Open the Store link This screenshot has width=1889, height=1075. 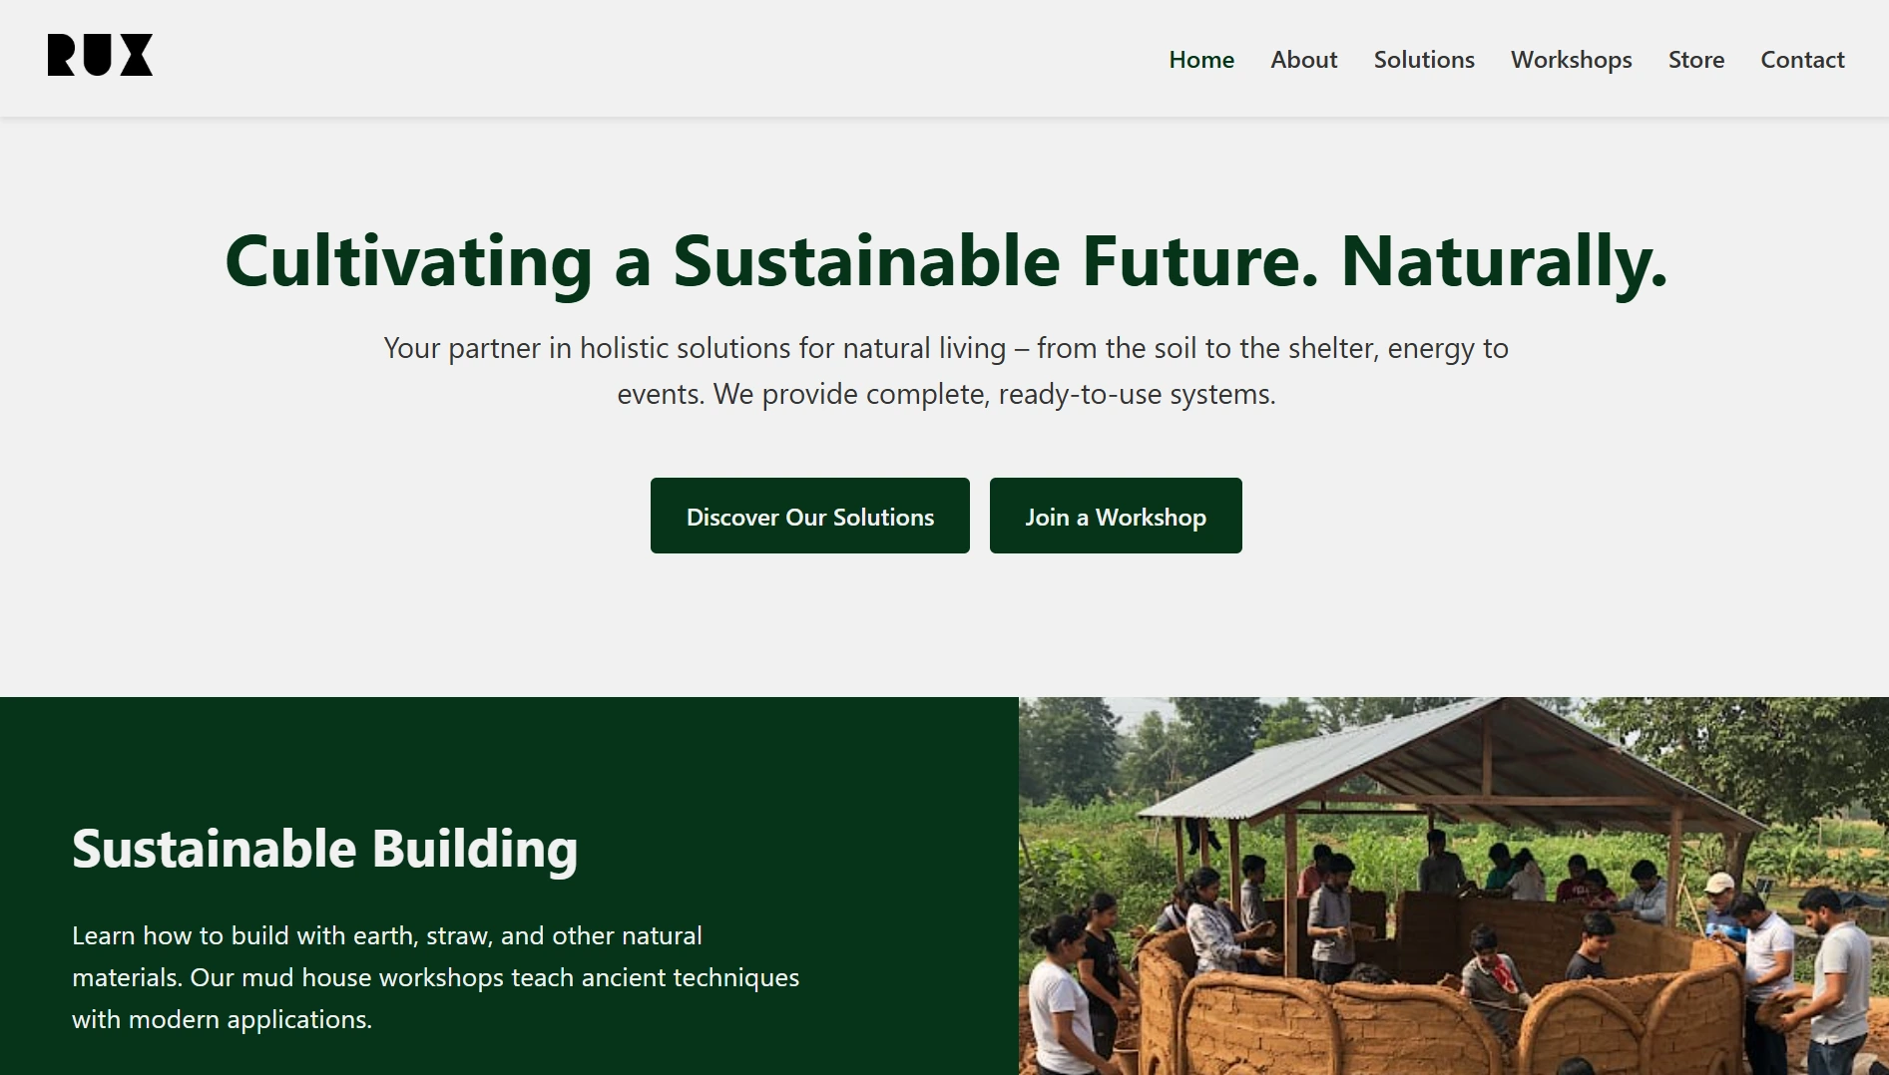pyautogui.click(x=1696, y=60)
